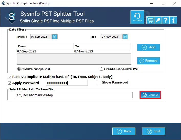Open the To date calendar picker

coord(125,37)
